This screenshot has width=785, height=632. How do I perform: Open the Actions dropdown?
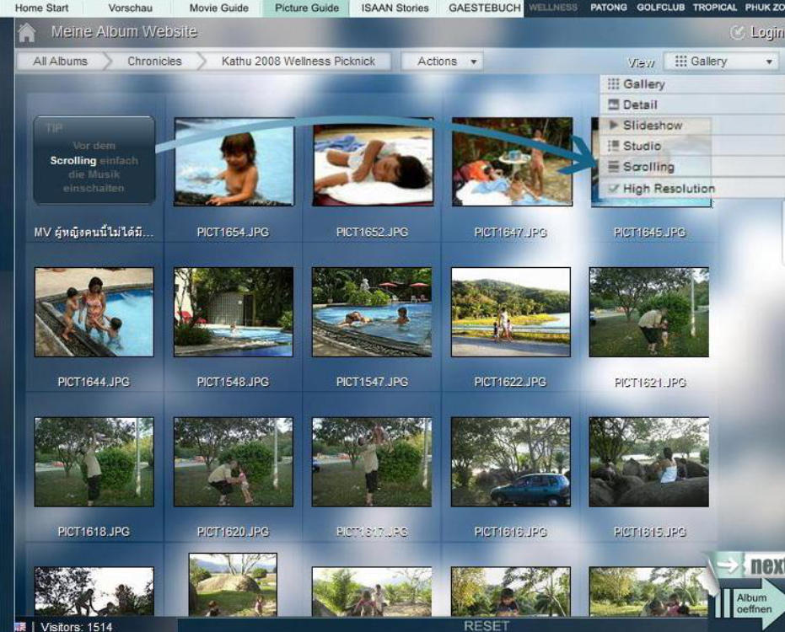pyautogui.click(x=442, y=62)
